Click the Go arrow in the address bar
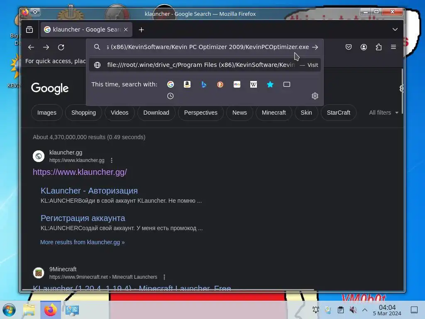This screenshot has height=319, width=425. [315, 47]
